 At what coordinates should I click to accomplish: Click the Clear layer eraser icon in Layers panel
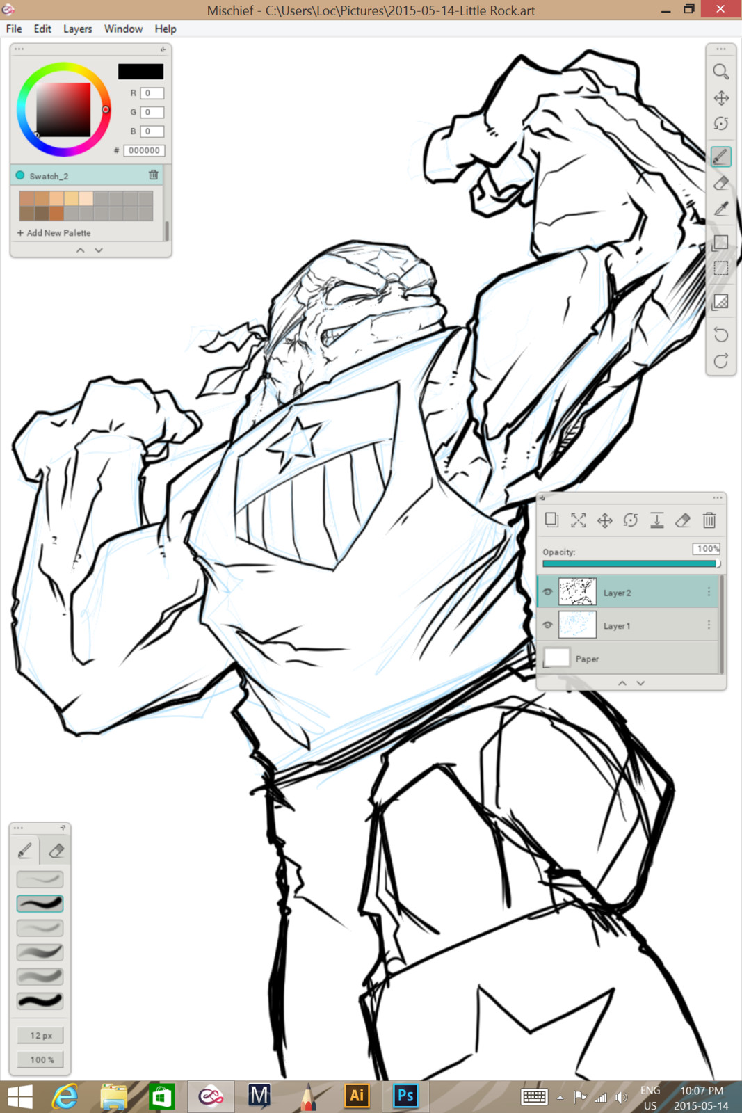pyautogui.click(x=683, y=520)
